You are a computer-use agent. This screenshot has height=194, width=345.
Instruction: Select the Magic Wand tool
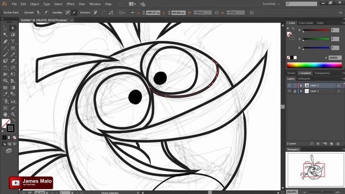click(x=5, y=34)
